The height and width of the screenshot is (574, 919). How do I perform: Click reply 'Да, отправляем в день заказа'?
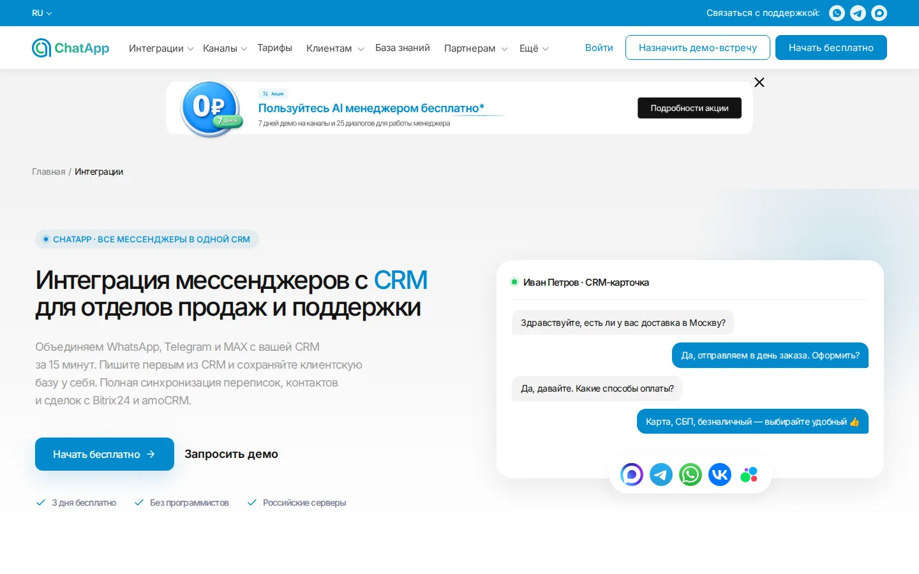770,355
